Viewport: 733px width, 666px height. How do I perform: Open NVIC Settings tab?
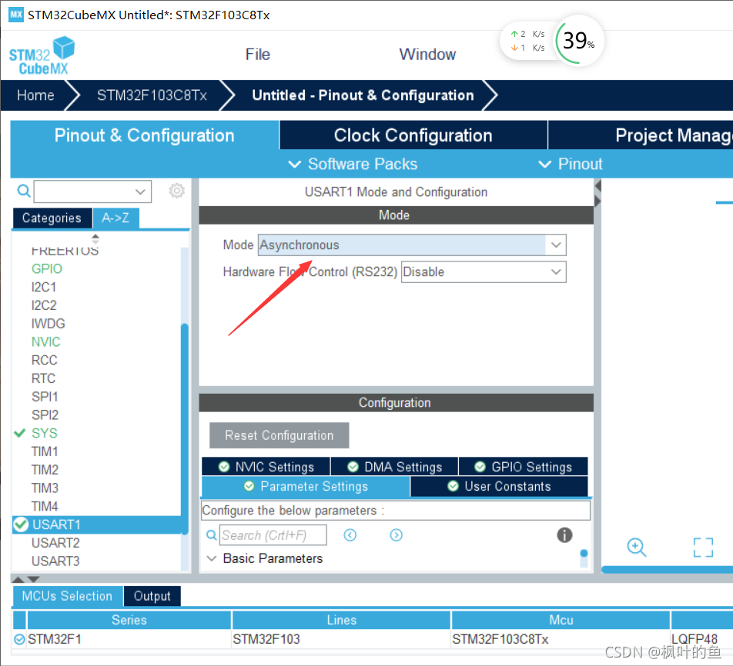pyautogui.click(x=266, y=467)
